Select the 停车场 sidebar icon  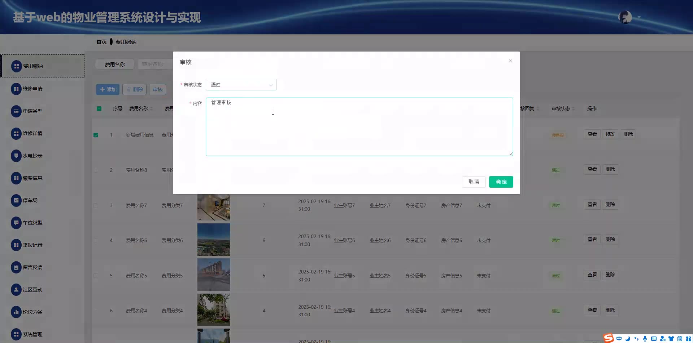(x=16, y=200)
